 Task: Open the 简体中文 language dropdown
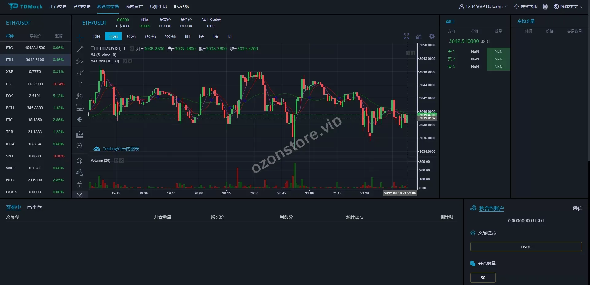pyautogui.click(x=568, y=6)
